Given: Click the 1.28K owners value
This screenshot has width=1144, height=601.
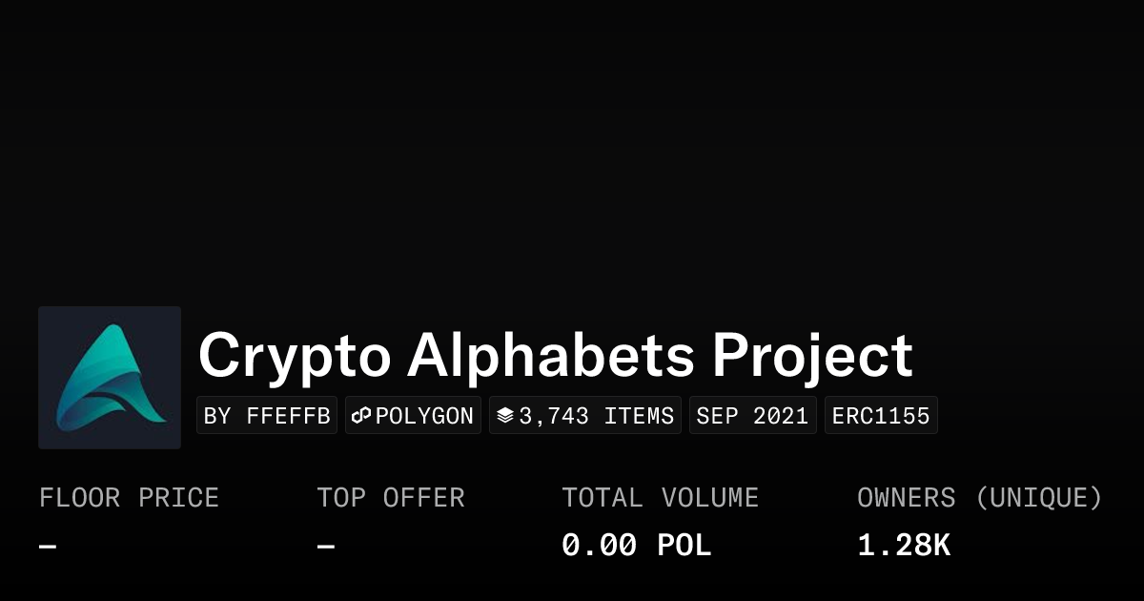Looking at the screenshot, I should coord(903,546).
